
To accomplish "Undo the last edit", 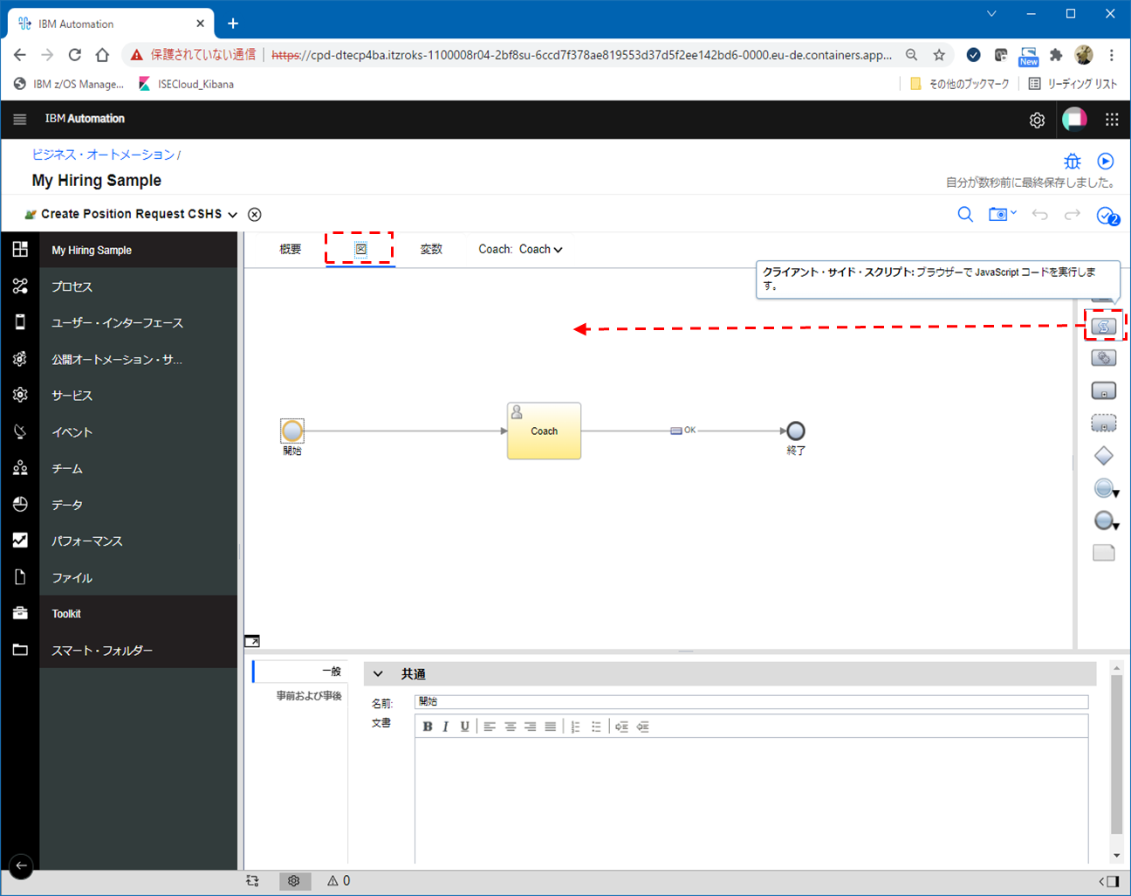I will pos(1039,214).
